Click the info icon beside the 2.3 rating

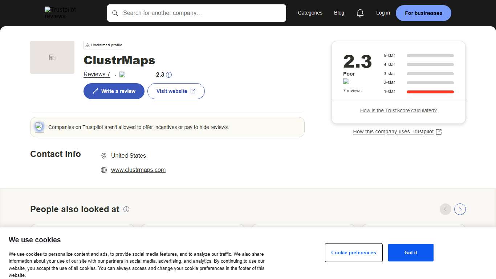point(169,74)
